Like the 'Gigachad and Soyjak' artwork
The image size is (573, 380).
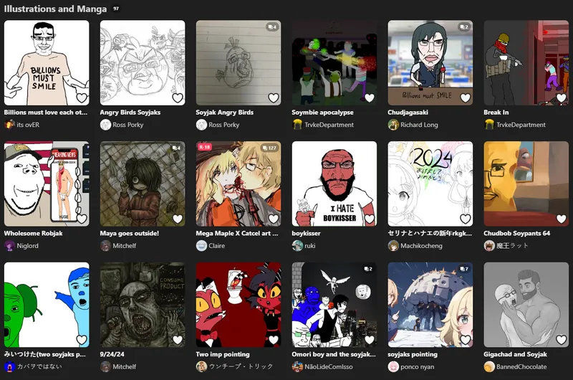[562, 340]
